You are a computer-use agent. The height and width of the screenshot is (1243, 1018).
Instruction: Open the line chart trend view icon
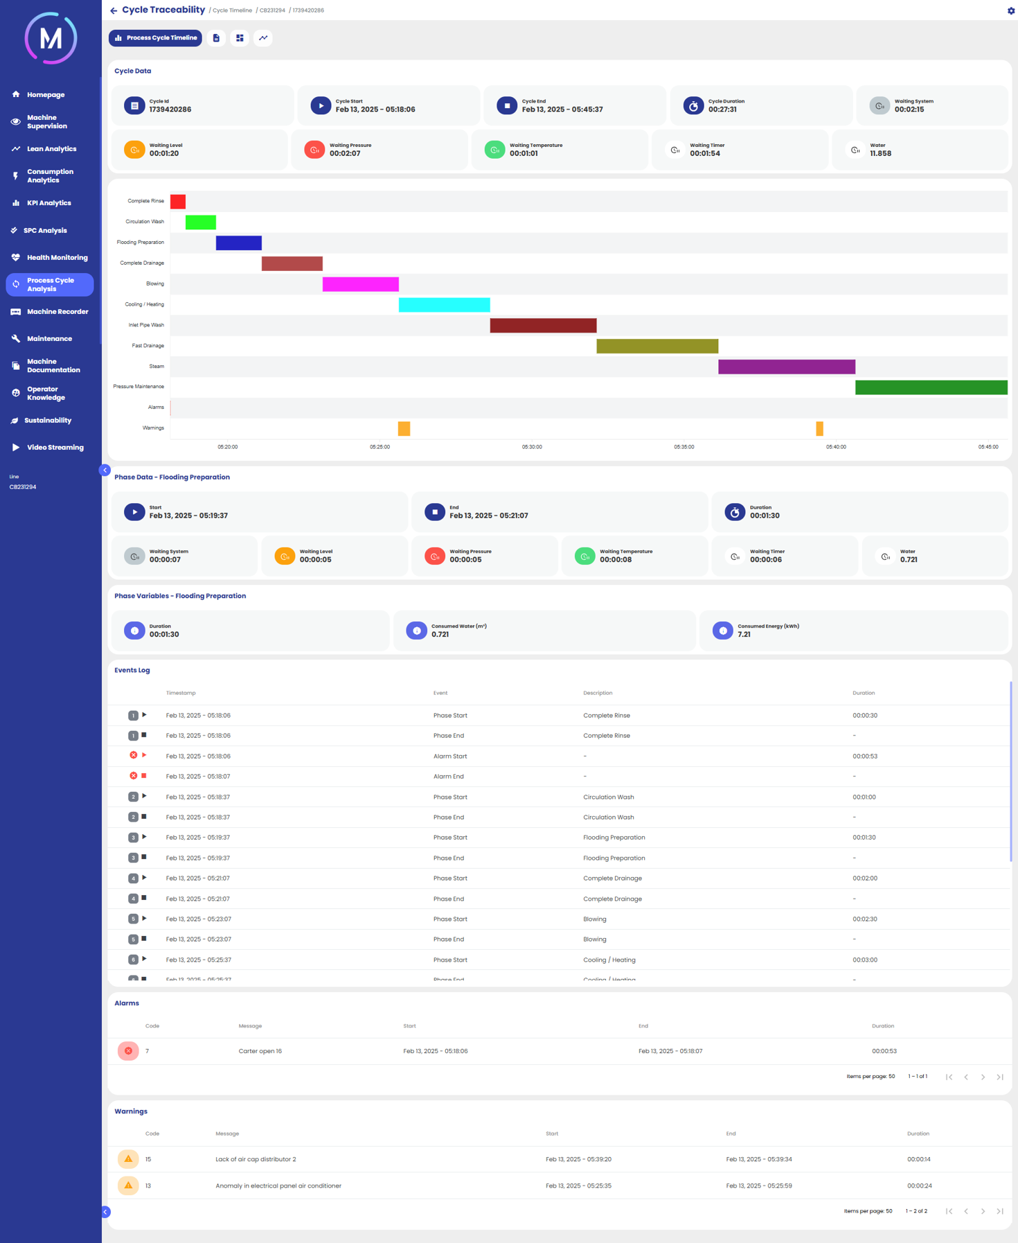(x=263, y=38)
